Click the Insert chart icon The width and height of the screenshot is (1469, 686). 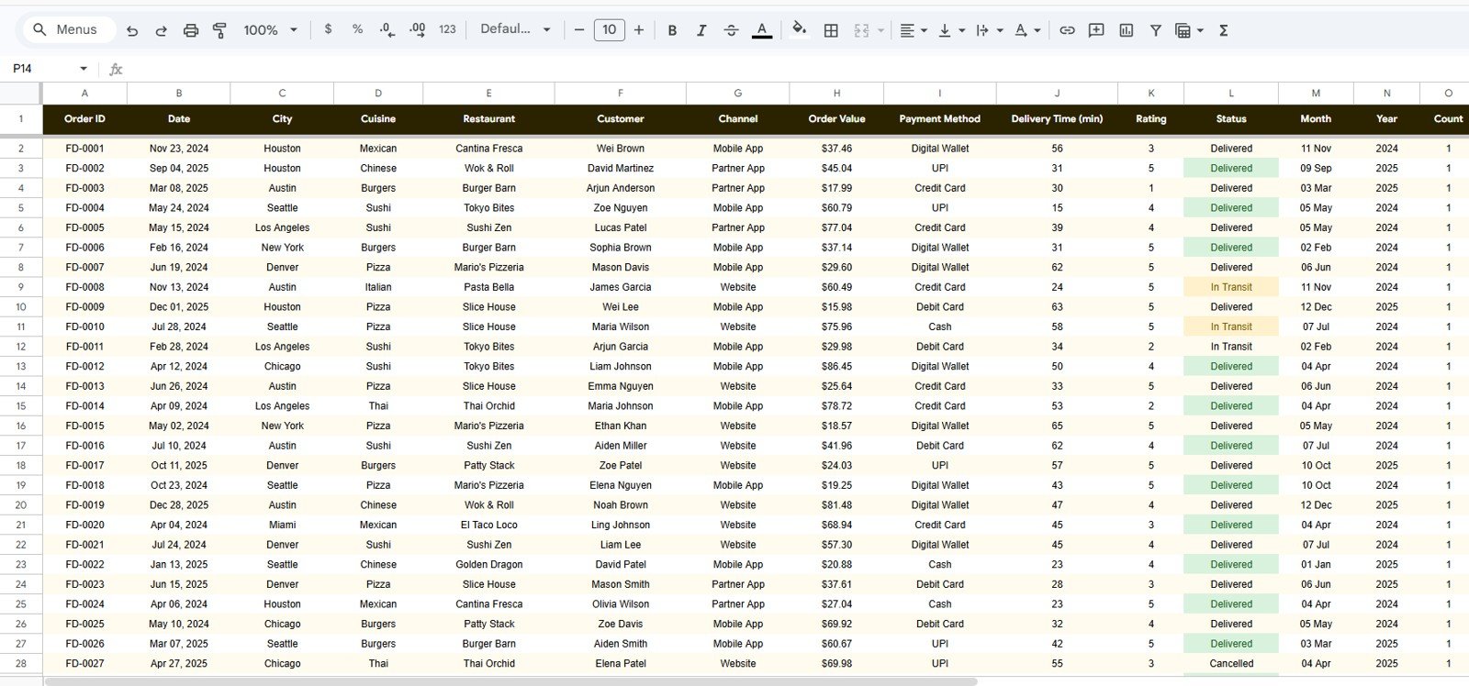1126,30
